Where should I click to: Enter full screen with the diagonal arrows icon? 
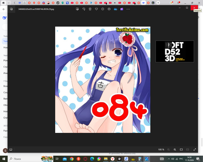[195, 149]
